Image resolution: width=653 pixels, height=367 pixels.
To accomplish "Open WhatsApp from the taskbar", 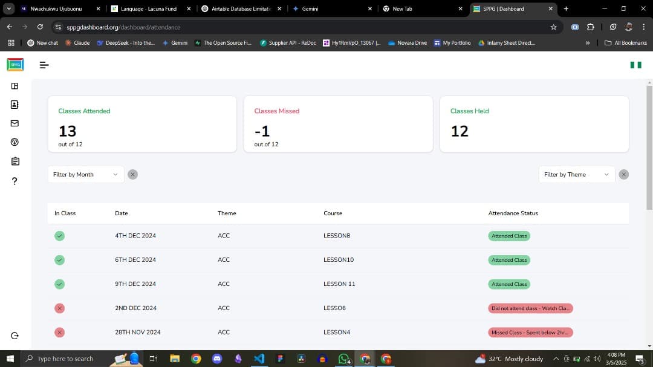I will 343,359.
